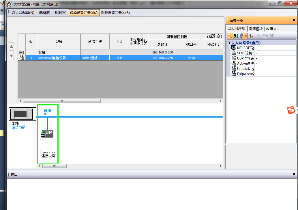
Task: Click the device table horizontal scrollbar
Action: [x=62, y=101]
